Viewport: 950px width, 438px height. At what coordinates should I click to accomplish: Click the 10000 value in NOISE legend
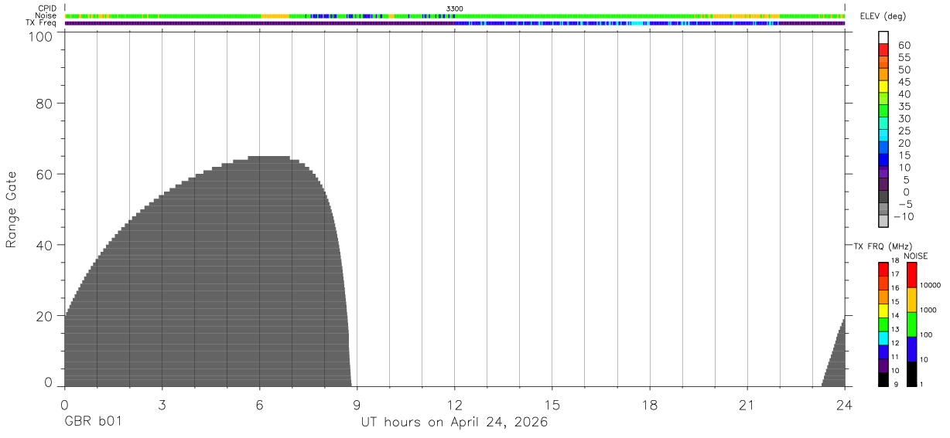pos(929,286)
